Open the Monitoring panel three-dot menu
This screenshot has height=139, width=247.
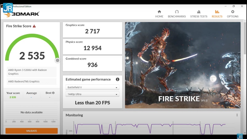(x=237, y=115)
